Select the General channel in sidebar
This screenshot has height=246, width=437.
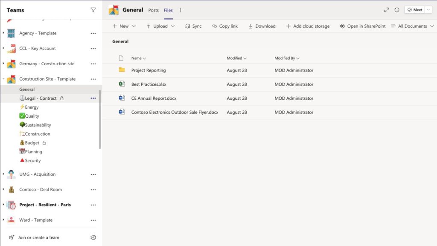(x=51, y=90)
